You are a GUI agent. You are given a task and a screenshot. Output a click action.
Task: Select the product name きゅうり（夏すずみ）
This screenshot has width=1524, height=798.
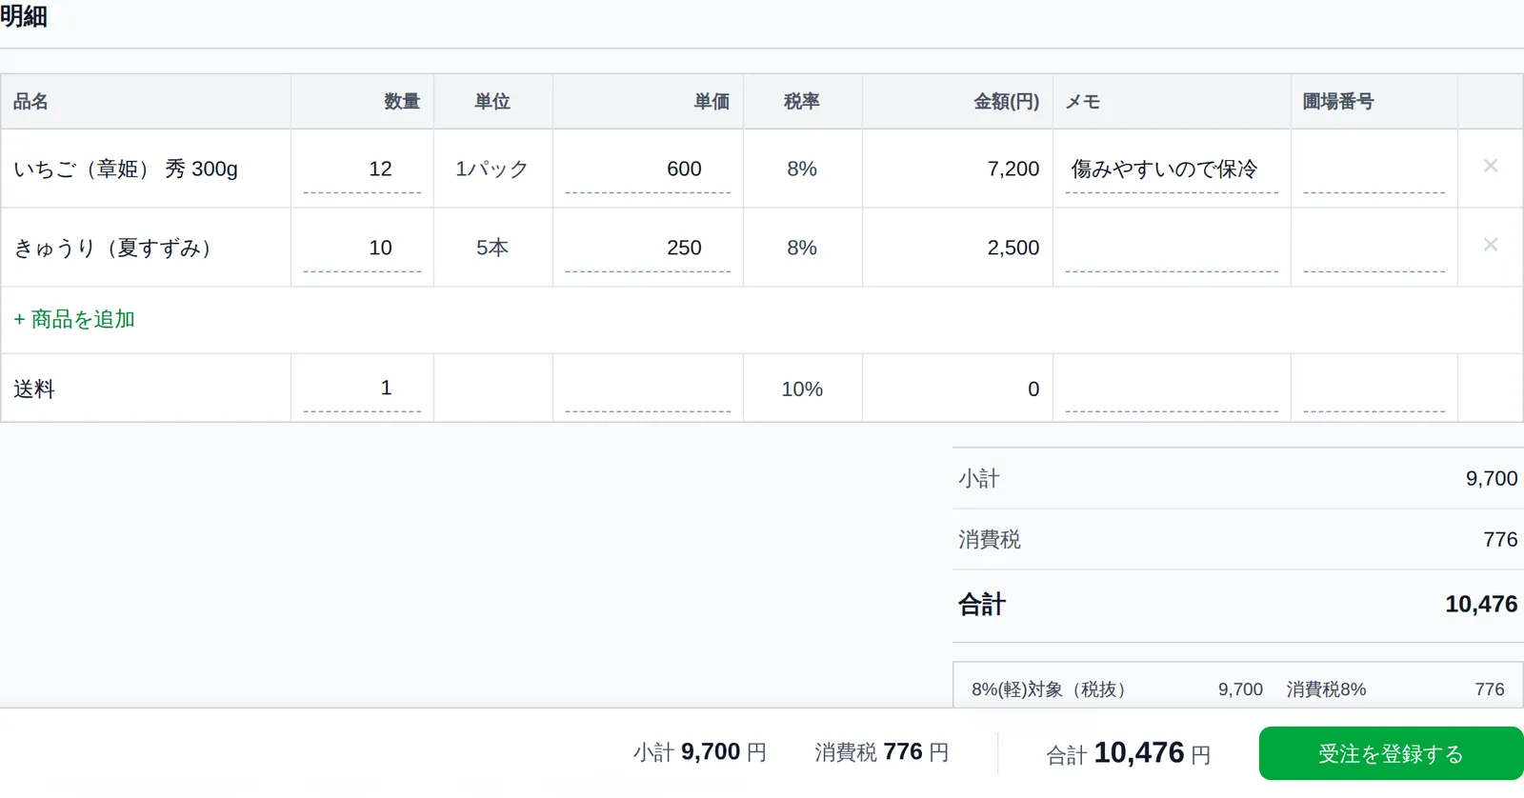(114, 248)
